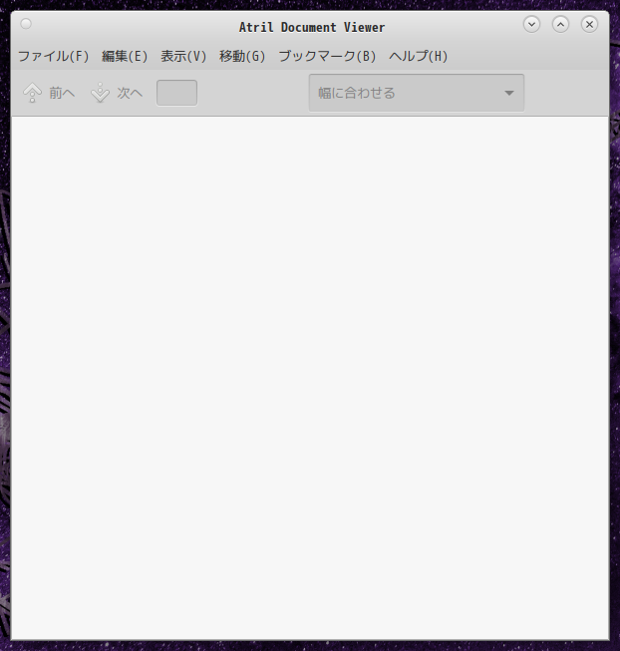This screenshot has height=651, width=620.
Task: Open the ブックマーク(B) menu
Action: point(327,56)
